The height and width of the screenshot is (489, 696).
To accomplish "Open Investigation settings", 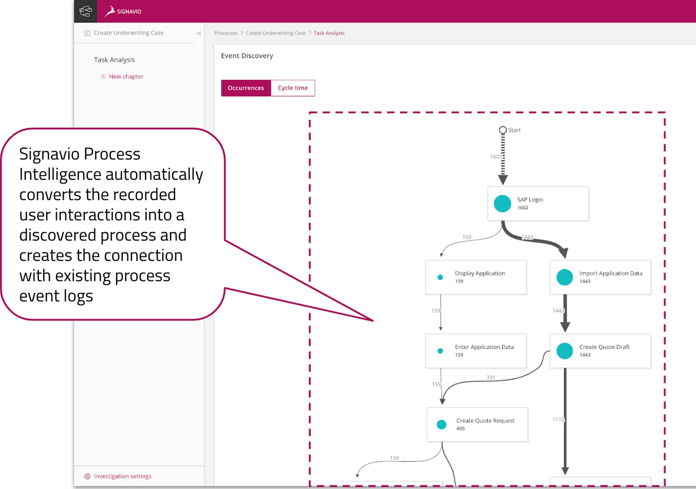I will coord(122,476).
